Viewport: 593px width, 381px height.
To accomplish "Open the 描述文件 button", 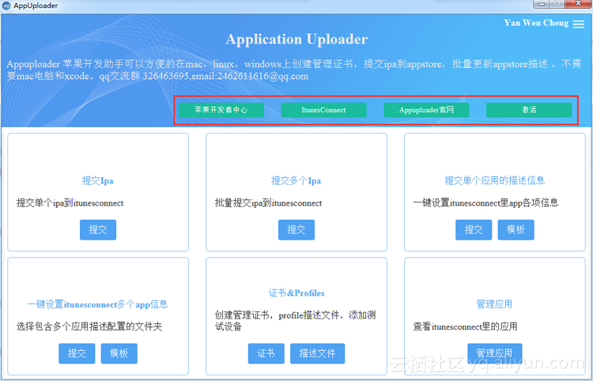I will tap(317, 353).
